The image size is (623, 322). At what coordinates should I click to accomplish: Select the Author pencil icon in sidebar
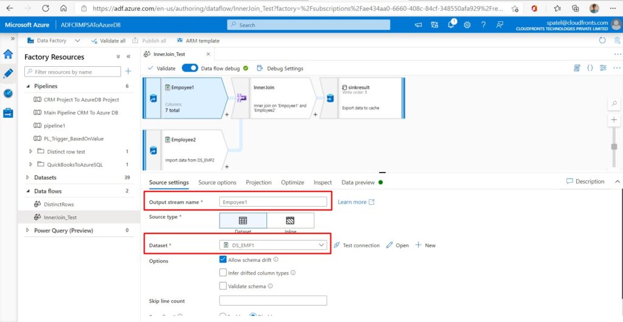click(x=8, y=74)
